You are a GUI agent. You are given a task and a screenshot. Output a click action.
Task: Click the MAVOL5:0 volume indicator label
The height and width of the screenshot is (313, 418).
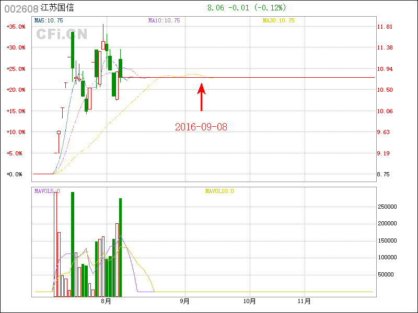click(47, 191)
